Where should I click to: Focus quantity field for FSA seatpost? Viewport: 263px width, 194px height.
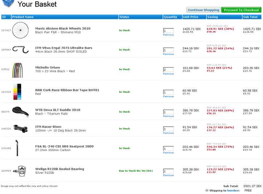coord(168,149)
